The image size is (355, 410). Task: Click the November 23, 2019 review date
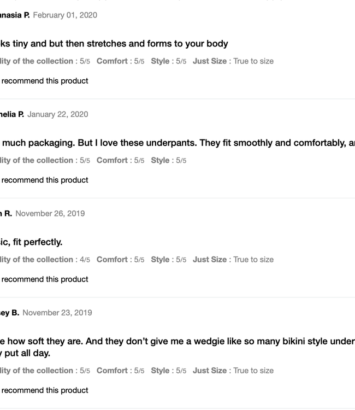click(x=57, y=313)
